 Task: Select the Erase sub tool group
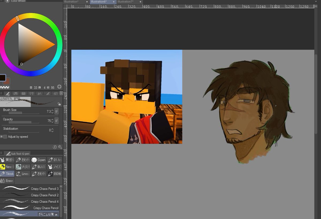pos(7,181)
